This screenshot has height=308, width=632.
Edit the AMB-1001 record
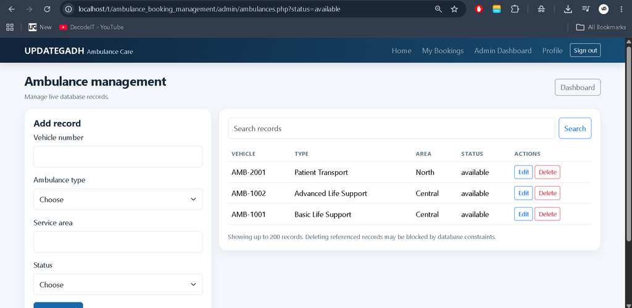[x=523, y=214]
